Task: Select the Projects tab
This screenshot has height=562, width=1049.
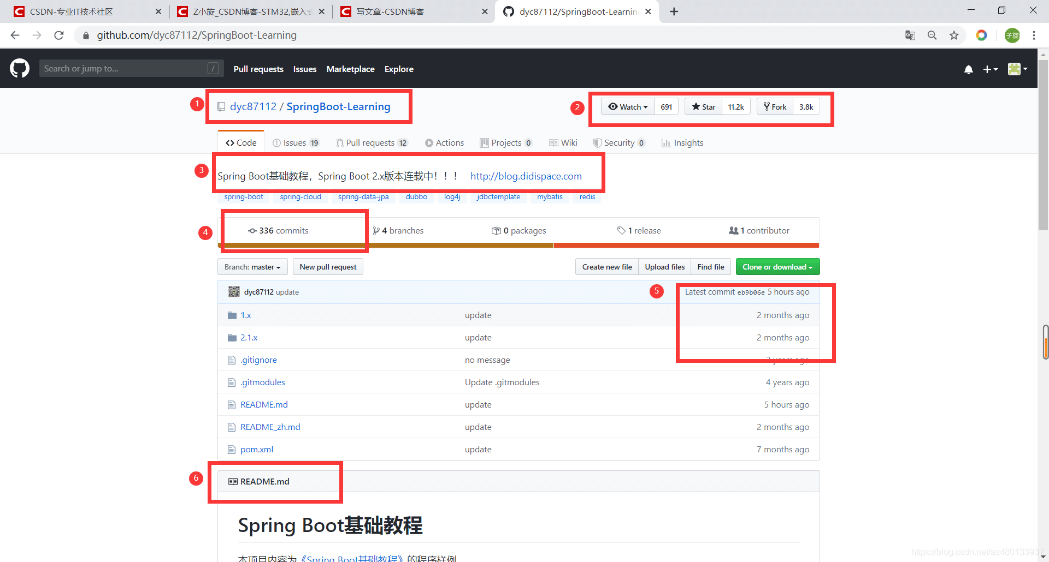Action: point(506,142)
